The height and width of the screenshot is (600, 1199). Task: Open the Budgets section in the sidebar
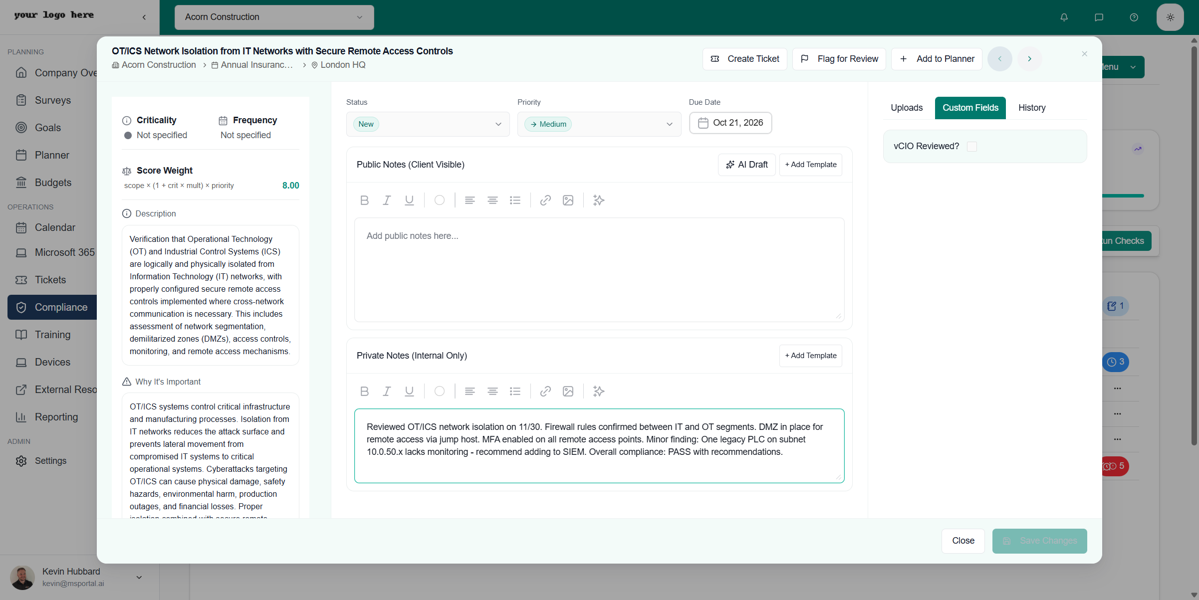(52, 182)
